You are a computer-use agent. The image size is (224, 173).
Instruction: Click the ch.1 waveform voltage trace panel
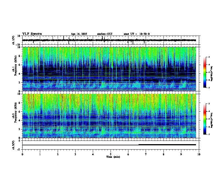111,40
